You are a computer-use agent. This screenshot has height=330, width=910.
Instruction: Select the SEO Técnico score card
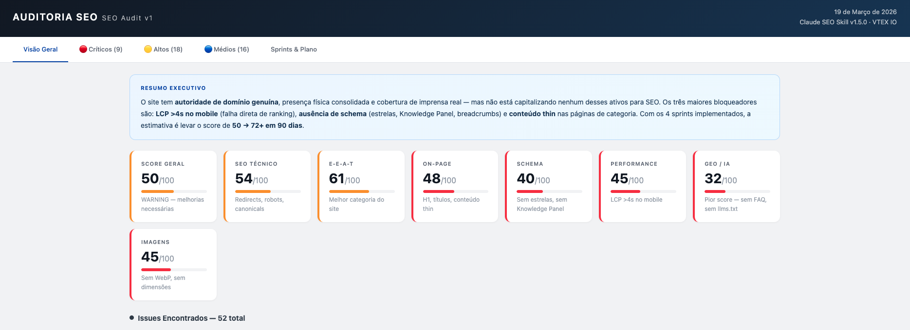pyautogui.click(x=267, y=186)
